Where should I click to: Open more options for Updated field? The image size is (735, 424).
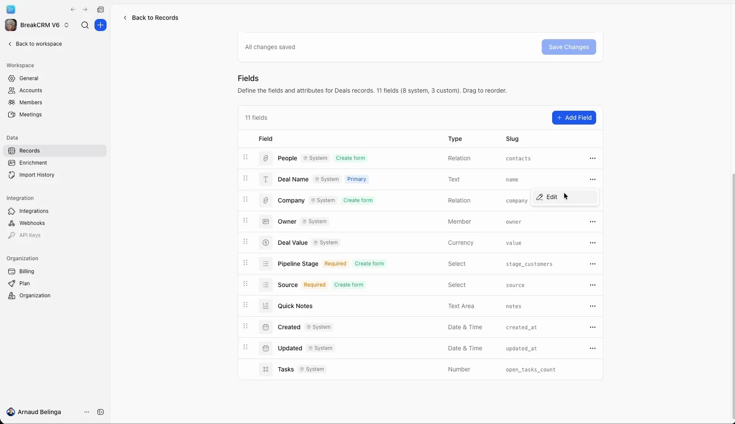pyautogui.click(x=593, y=348)
